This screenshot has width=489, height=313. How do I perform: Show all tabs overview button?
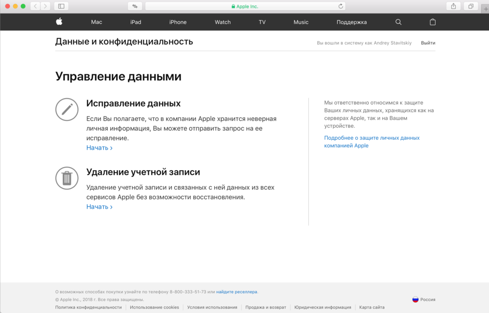tap(471, 6)
